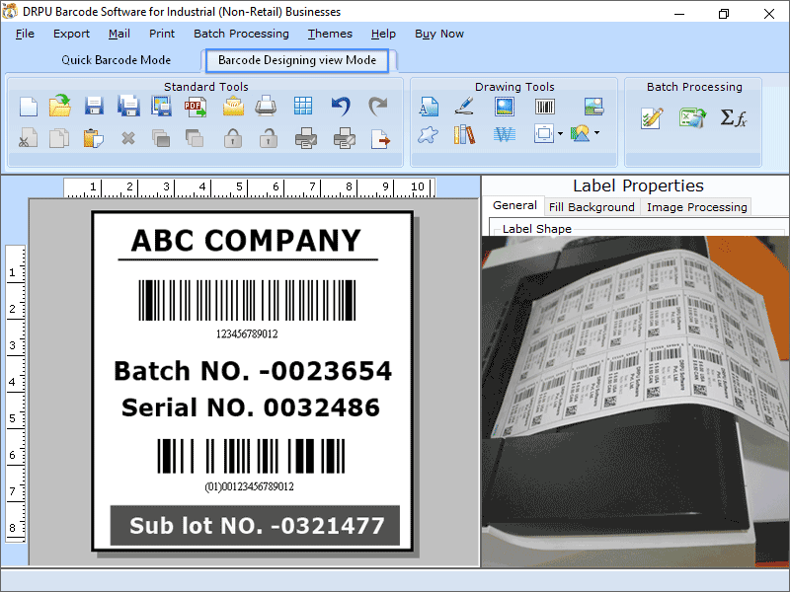
Task: Click the Cut scissors icon
Action: 29,138
